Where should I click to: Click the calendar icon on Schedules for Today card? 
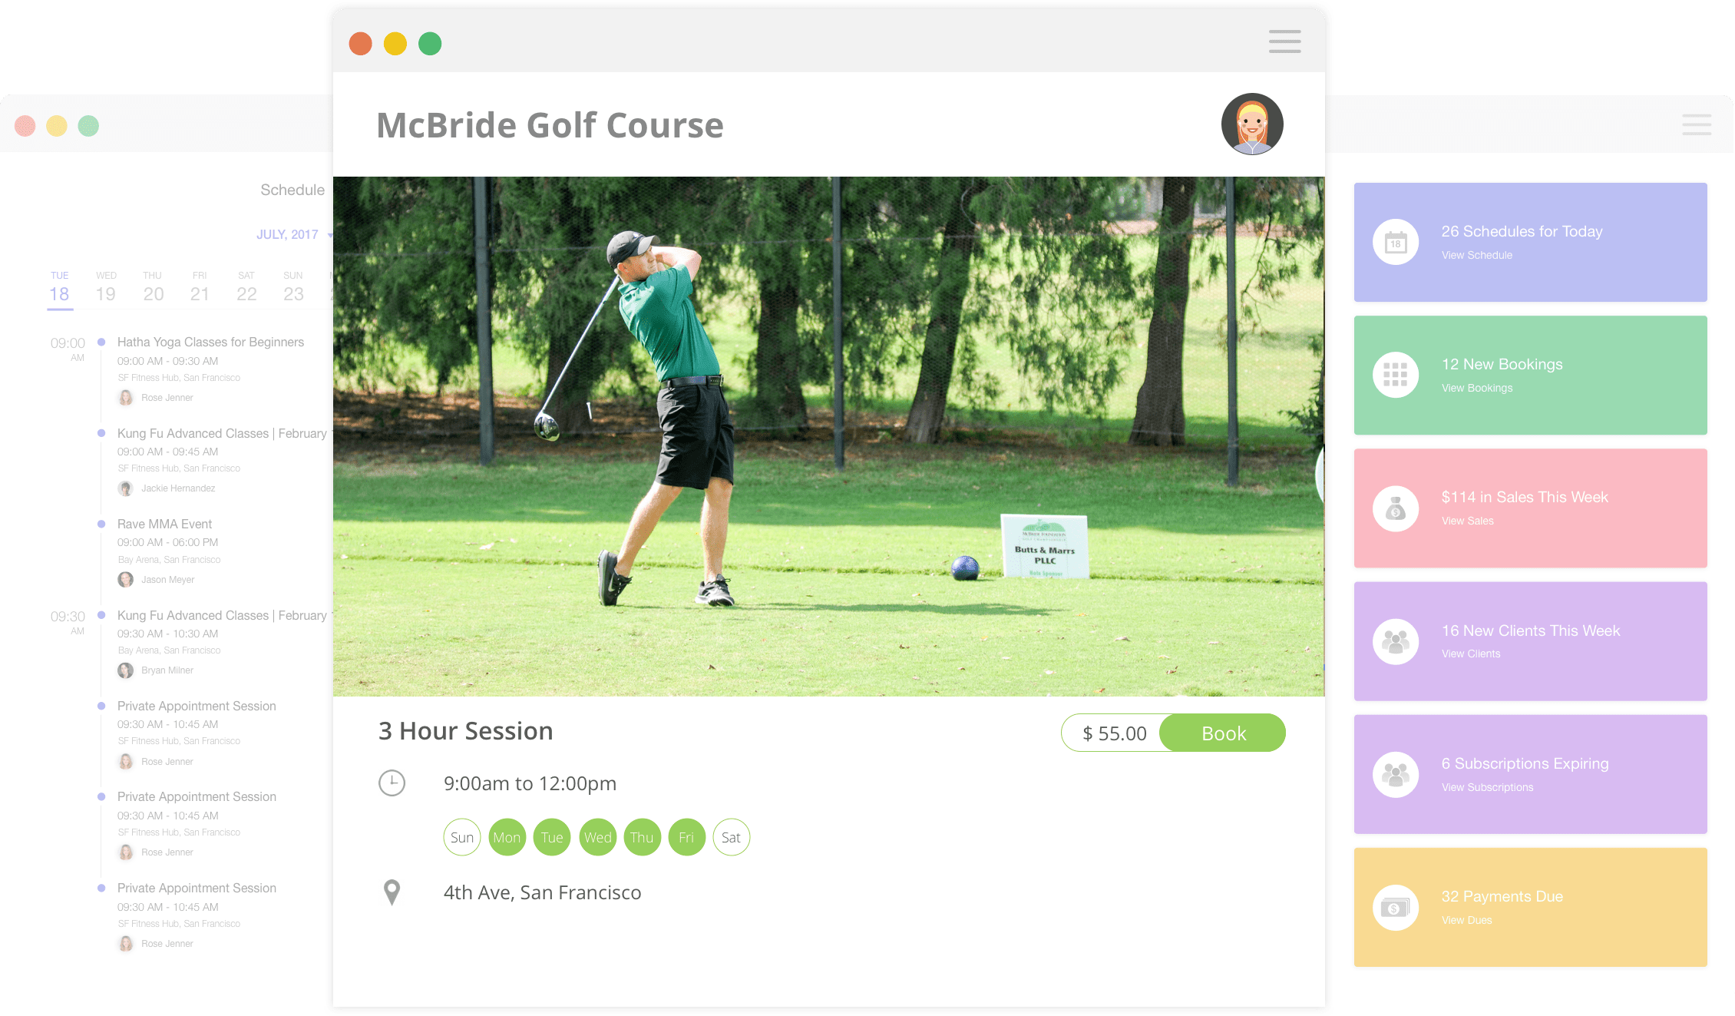tap(1395, 243)
